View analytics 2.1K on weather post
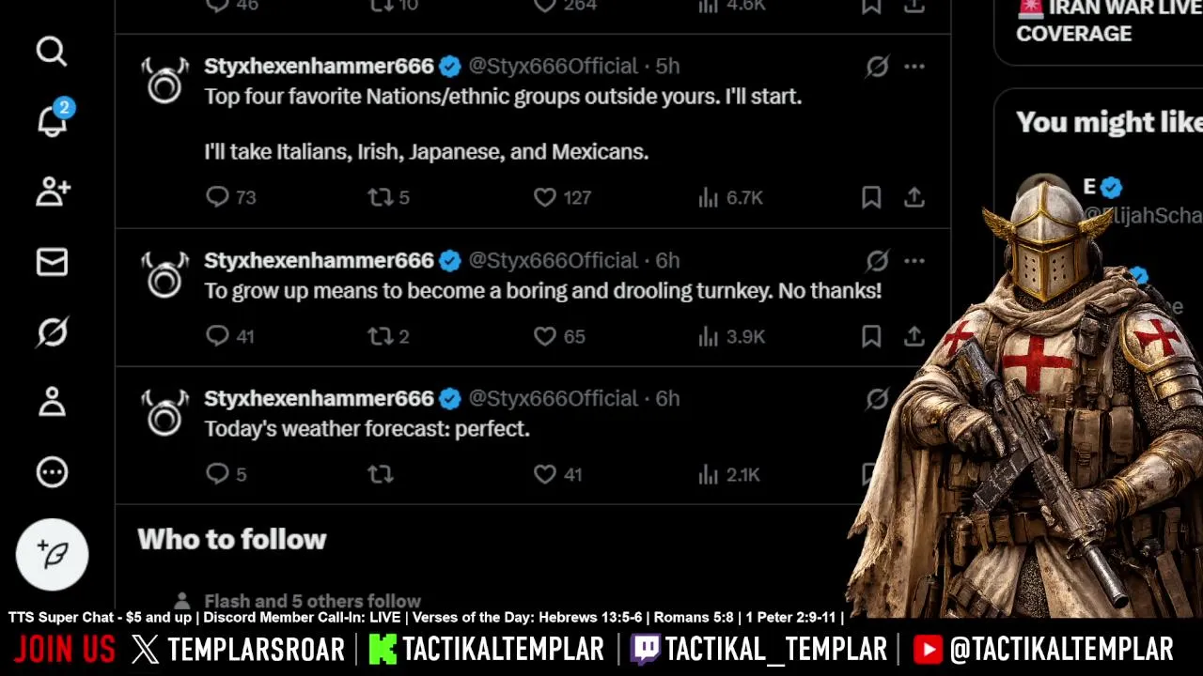Viewport: 1203px width, 676px height. point(729,474)
